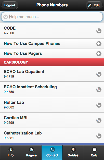Expand How To Use Pagers plus icon

click(99, 54)
